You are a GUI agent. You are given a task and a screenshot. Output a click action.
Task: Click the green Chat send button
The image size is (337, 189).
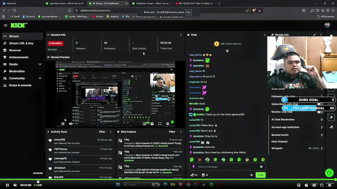coord(260,175)
